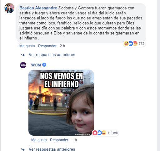Viewport: 160px width, 151px height.
Task: Open the WOM page name link
Action: pos(36,65)
